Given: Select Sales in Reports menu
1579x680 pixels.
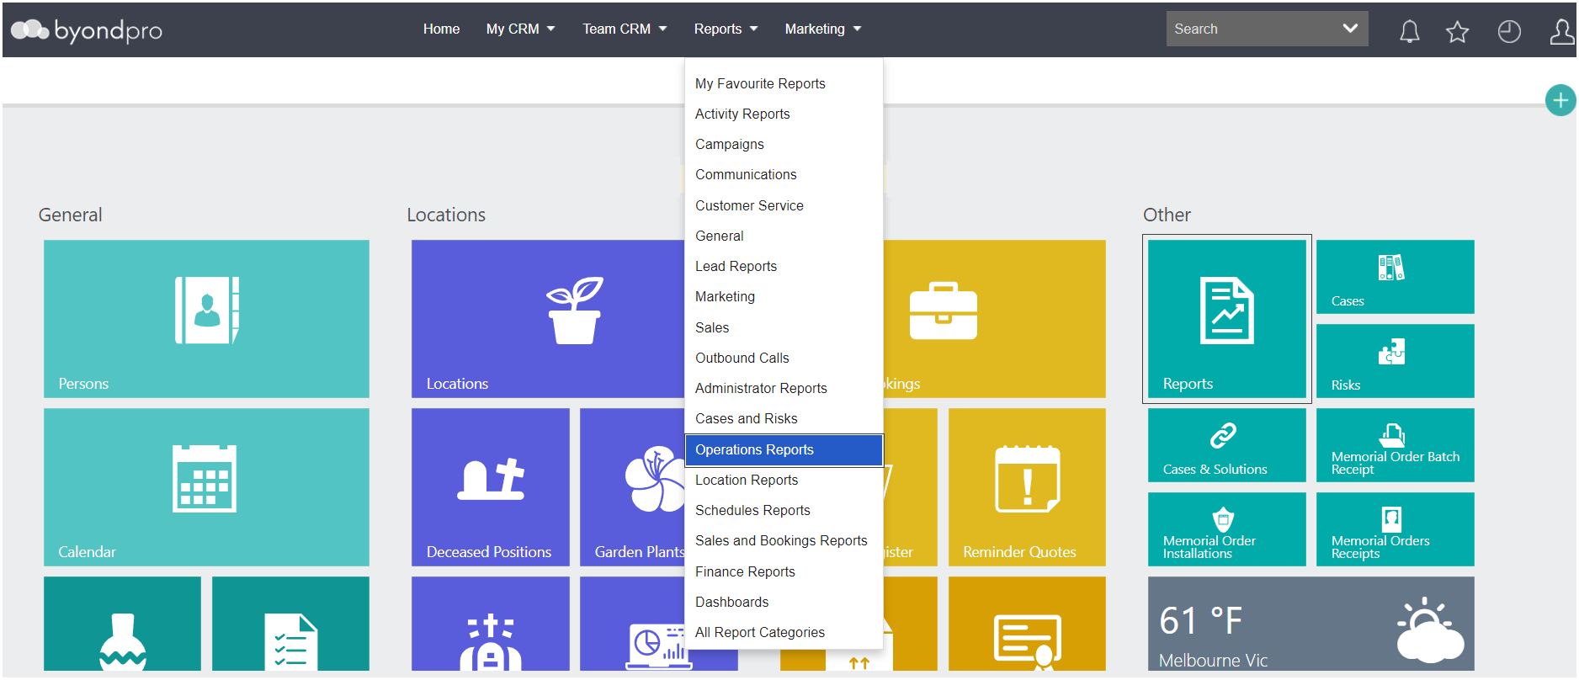Looking at the screenshot, I should click(784, 327).
